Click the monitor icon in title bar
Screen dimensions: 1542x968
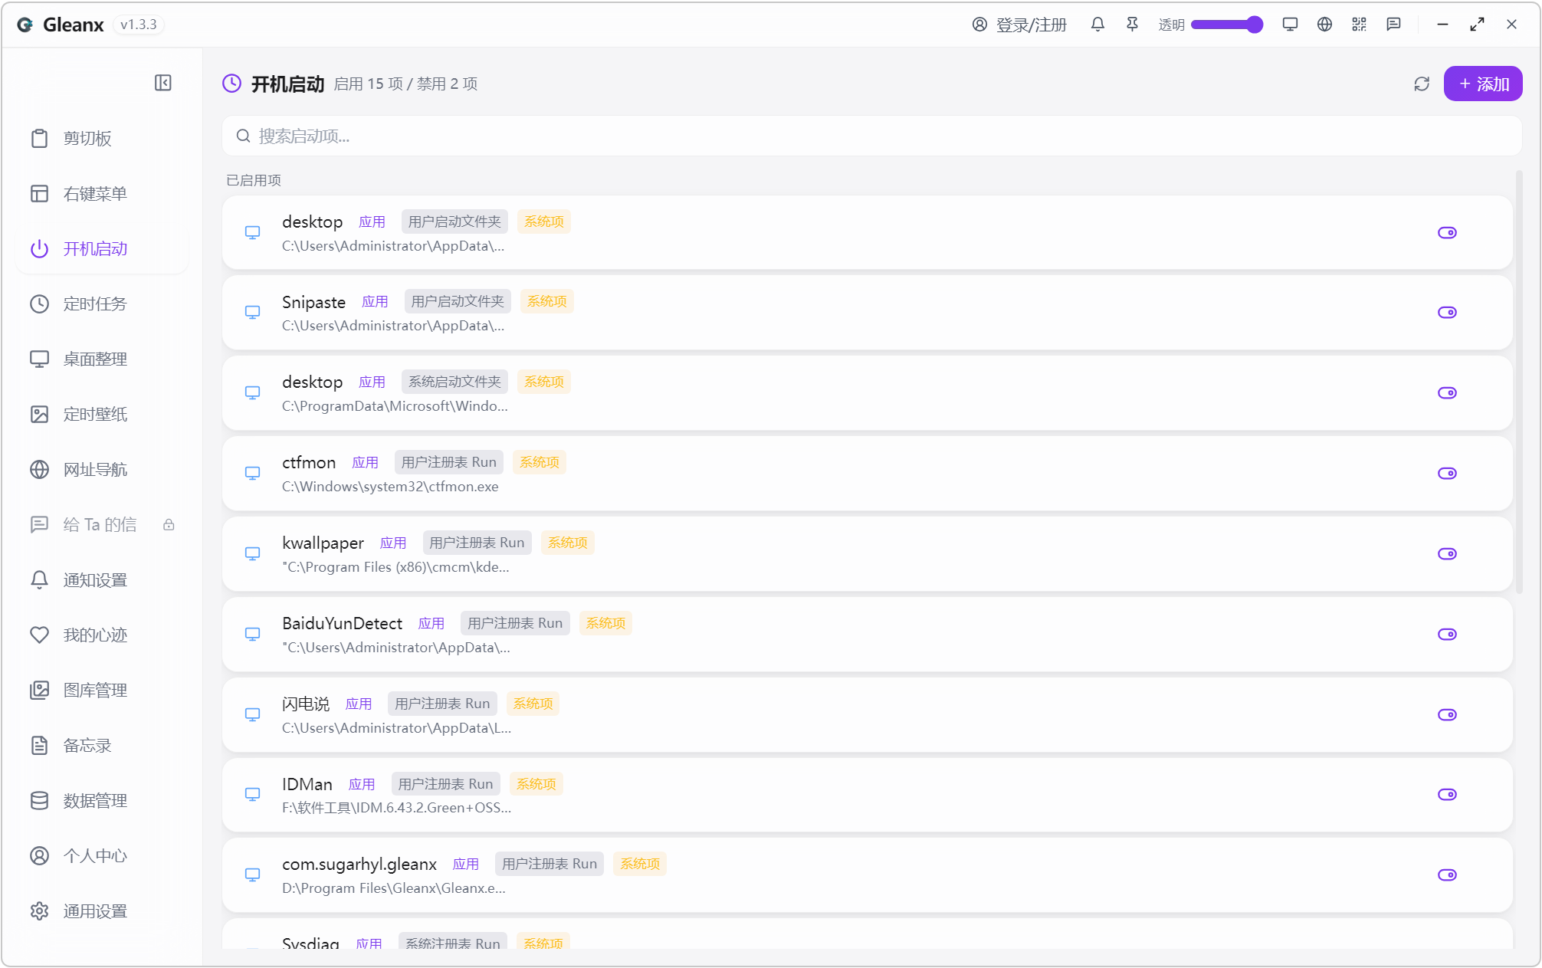[1290, 25]
